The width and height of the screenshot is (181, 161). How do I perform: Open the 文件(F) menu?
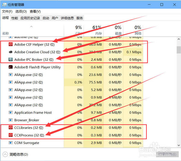click(x=7, y=11)
